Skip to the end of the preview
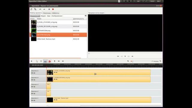Viewport: 192px width, 108px height. (x=132, y=56)
